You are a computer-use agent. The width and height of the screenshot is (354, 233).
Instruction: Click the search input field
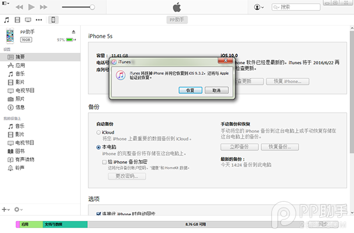[296, 7]
